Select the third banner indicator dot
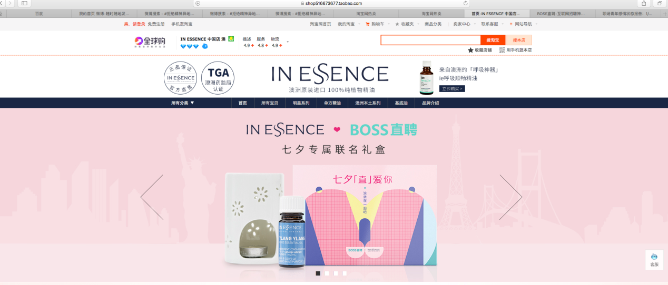The width and height of the screenshot is (668, 285). pyautogui.click(x=336, y=273)
